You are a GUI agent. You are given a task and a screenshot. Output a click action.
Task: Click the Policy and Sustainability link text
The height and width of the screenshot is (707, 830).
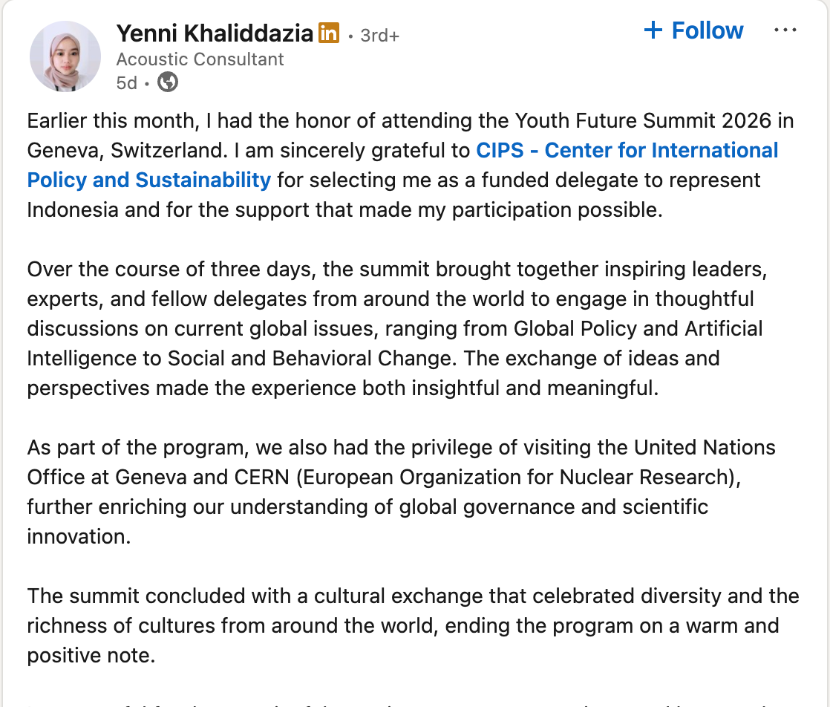point(148,180)
